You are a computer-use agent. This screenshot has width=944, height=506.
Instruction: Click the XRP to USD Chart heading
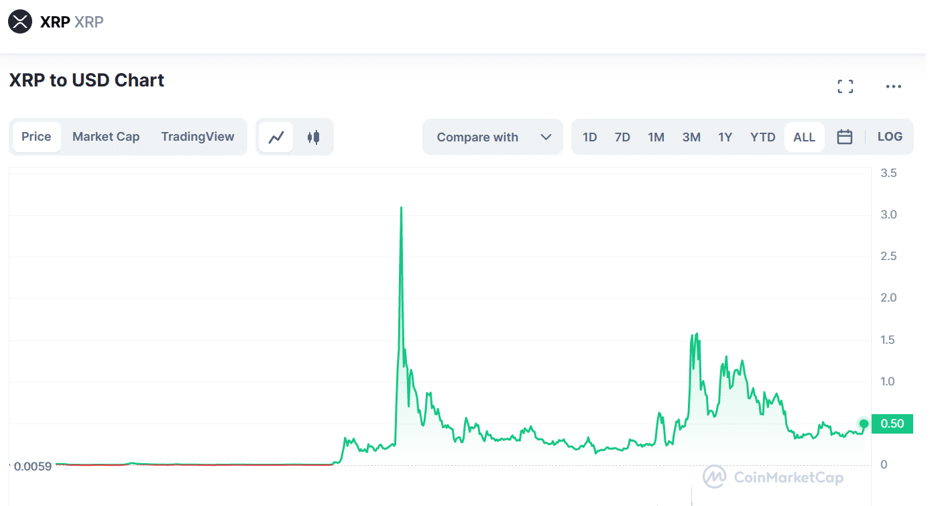tap(86, 80)
